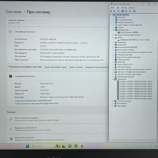Go back using Device Manager toolbar back arrow

coord(111,11)
